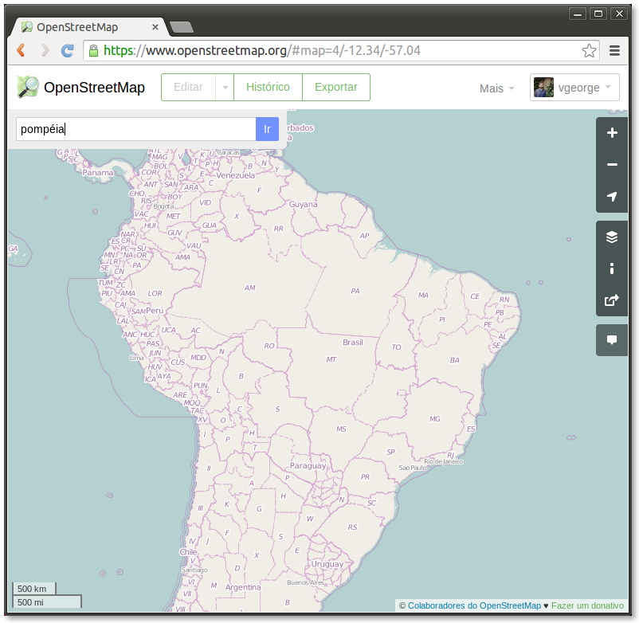639x623 pixels.
Task: Close the OpenStreetMap browser tab
Action: (x=155, y=27)
